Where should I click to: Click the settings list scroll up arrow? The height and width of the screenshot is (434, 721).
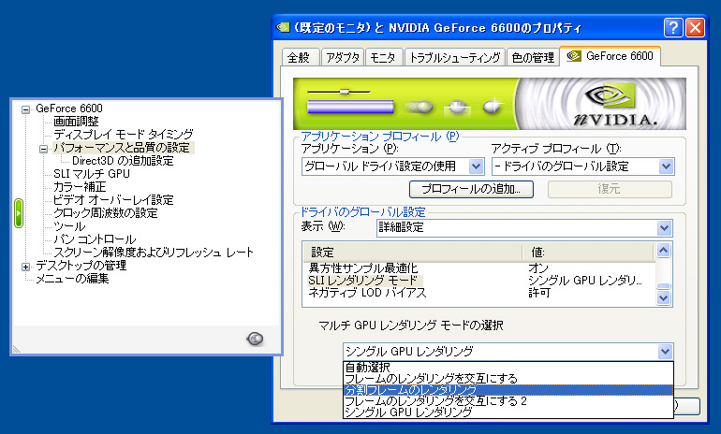[x=663, y=251]
